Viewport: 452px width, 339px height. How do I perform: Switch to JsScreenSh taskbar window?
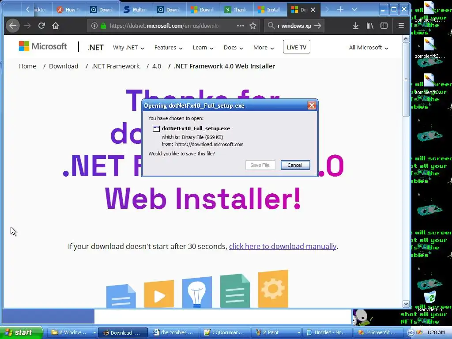[378, 333]
